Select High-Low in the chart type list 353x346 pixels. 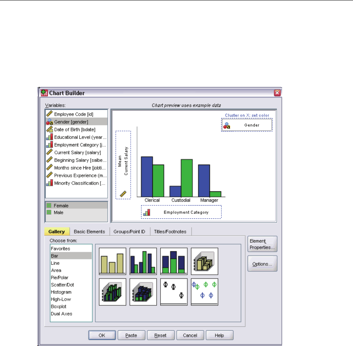click(x=71, y=299)
